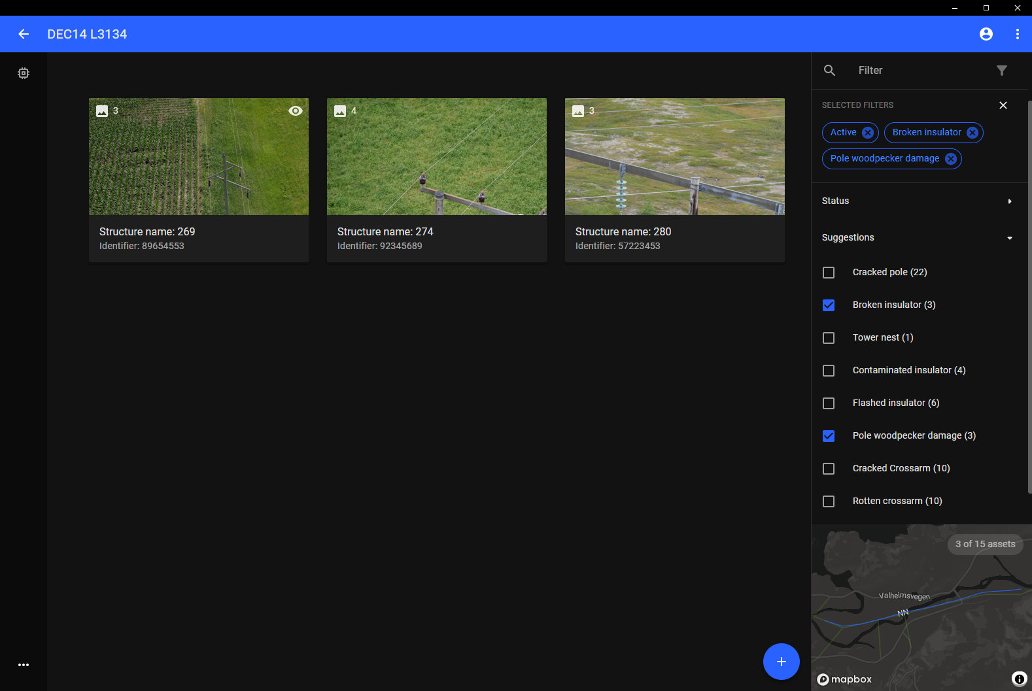Check the Cracked pole checkbox
Image resolution: width=1032 pixels, height=691 pixels.
pyautogui.click(x=829, y=273)
